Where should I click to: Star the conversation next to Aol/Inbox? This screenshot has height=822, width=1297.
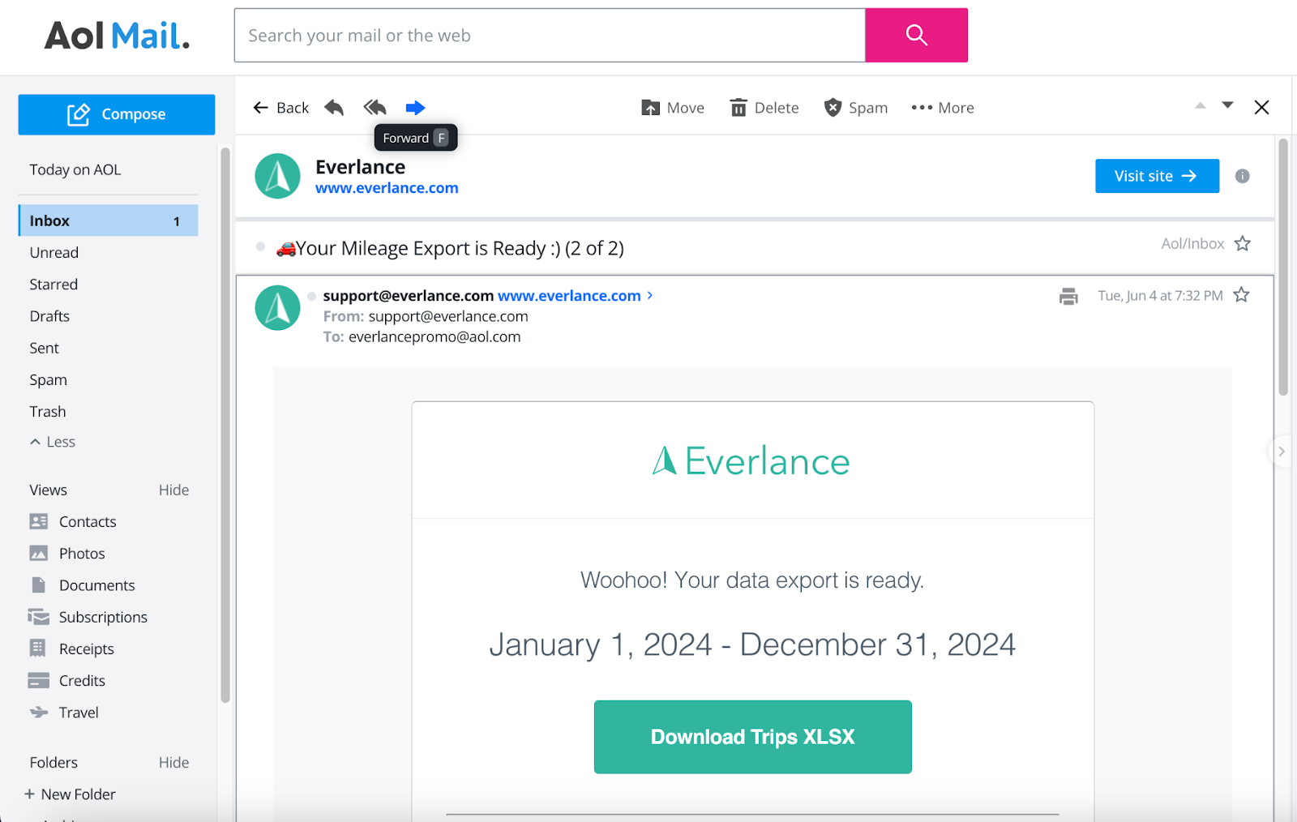click(1242, 244)
